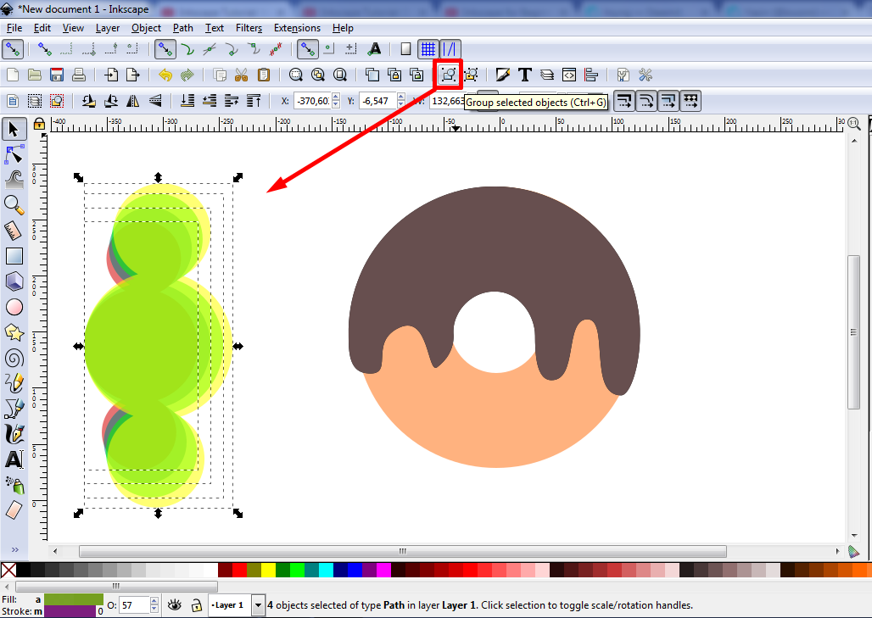Select the arrow selector tool
Image resolution: width=872 pixels, height=618 pixels.
point(14,129)
